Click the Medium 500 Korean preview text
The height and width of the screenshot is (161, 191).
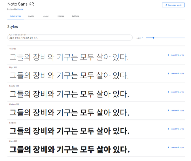pos(69,112)
